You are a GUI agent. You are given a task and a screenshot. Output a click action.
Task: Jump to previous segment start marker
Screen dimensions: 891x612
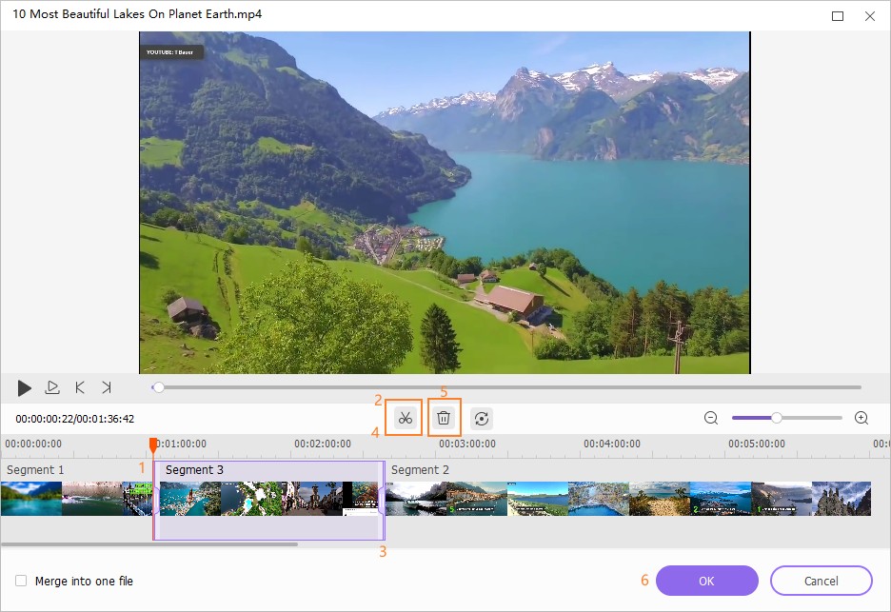pos(80,387)
